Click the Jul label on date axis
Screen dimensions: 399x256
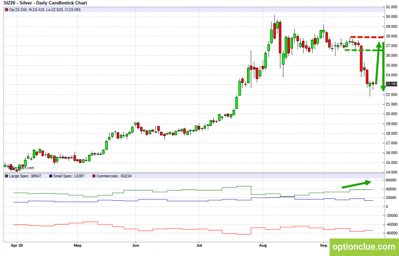pos(199,244)
